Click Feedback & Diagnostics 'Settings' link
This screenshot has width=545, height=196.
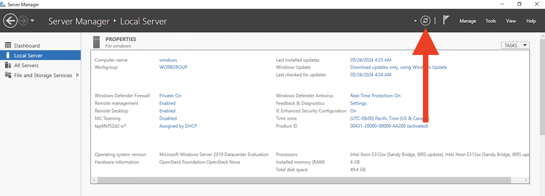point(358,103)
